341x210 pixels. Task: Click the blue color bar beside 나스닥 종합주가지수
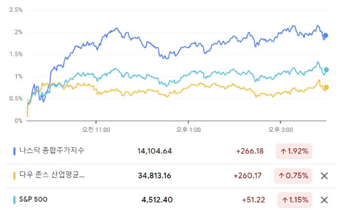coord(15,151)
